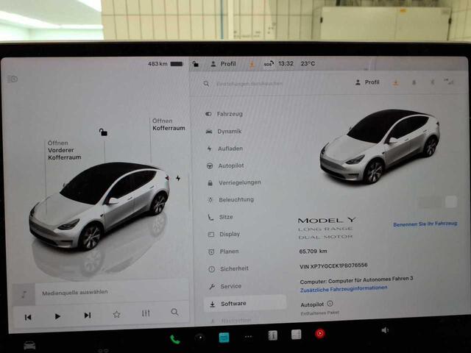Toggle the headlights icon at top left
The height and width of the screenshot is (353, 471).
(x=13, y=79)
